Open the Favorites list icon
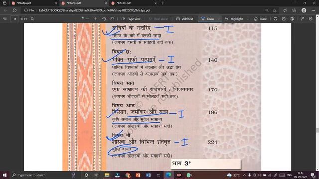The height and width of the screenshot is (179, 319). click(x=285, y=10)
